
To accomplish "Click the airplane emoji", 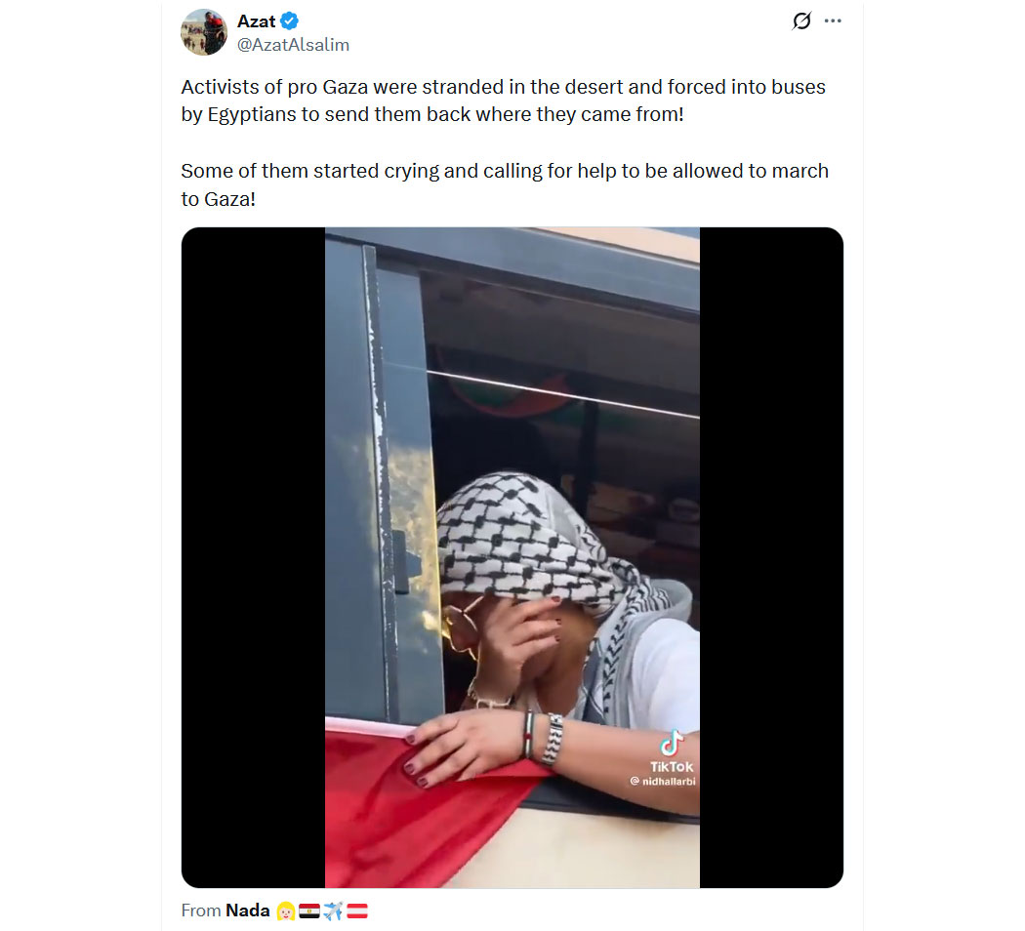I will (x=333, y=911).
